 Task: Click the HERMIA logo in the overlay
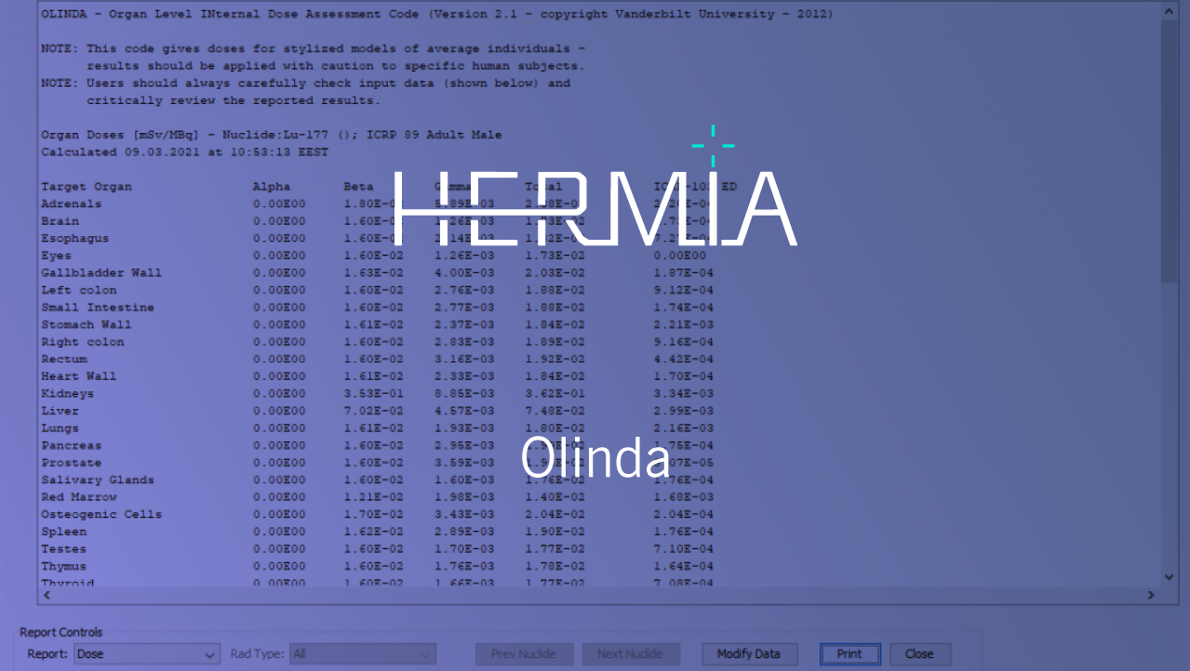(595, 206)
